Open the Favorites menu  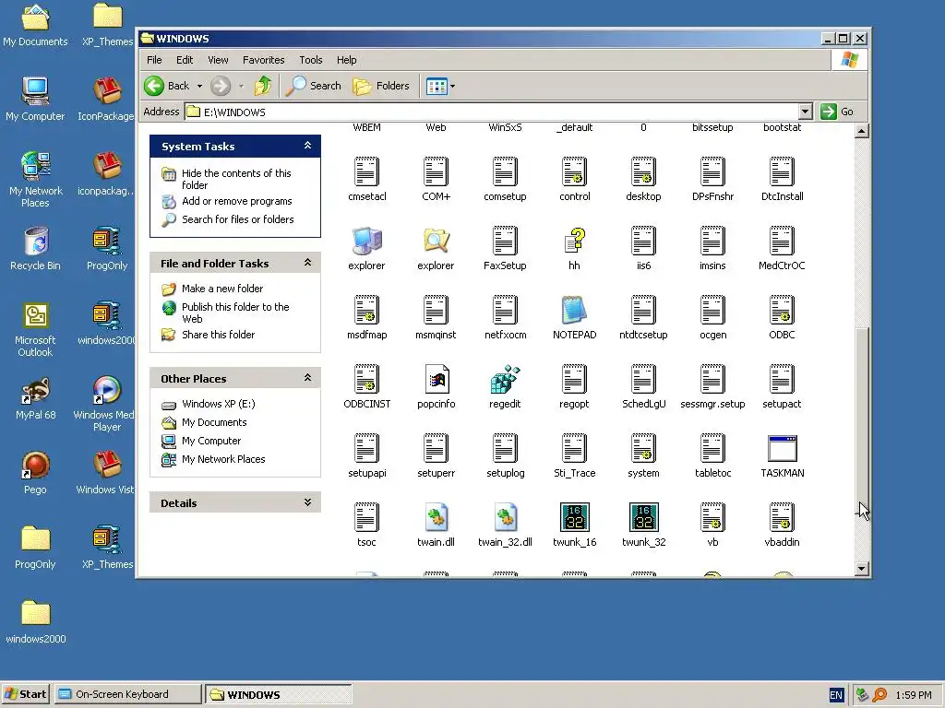click(263, 60)
